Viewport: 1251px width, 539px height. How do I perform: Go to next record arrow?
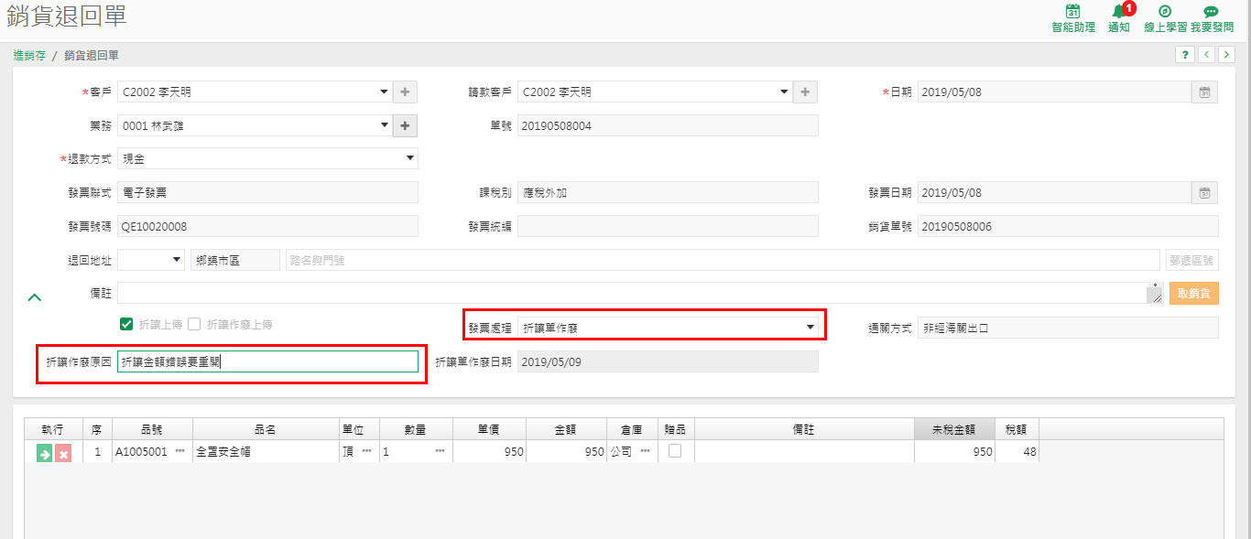[x=1225, y=55]
